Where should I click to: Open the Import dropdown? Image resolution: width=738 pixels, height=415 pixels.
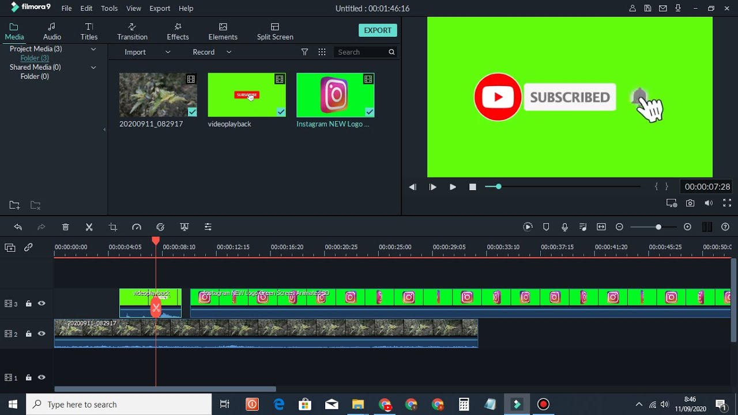point(147,52)
